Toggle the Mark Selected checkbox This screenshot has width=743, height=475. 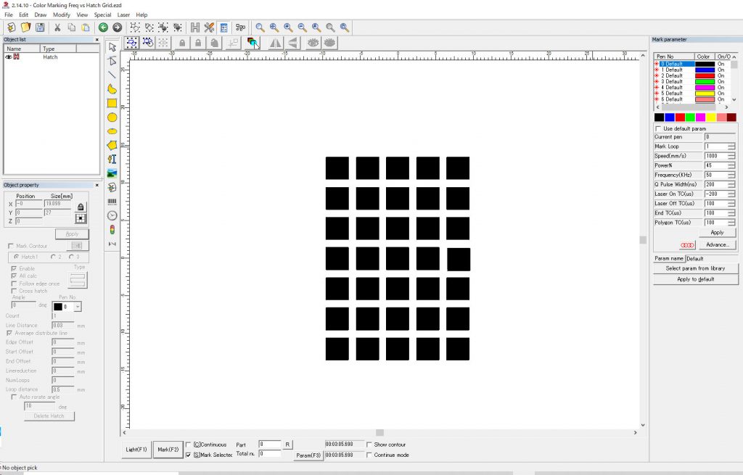pos(188,455)
